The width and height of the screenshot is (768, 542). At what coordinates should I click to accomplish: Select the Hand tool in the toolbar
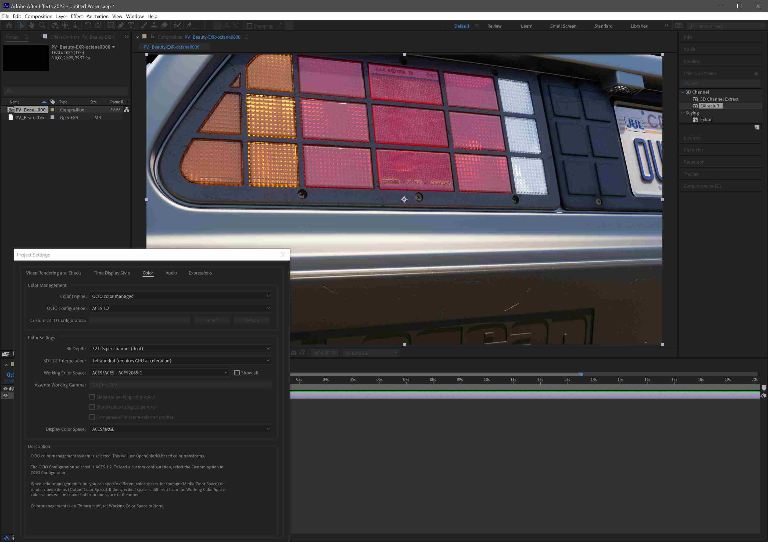point(31,26)
